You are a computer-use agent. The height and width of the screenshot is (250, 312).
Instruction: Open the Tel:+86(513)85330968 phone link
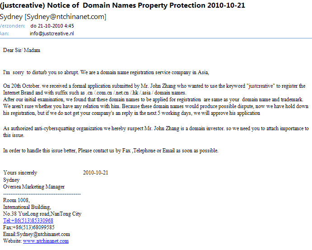tap(28, 221)
